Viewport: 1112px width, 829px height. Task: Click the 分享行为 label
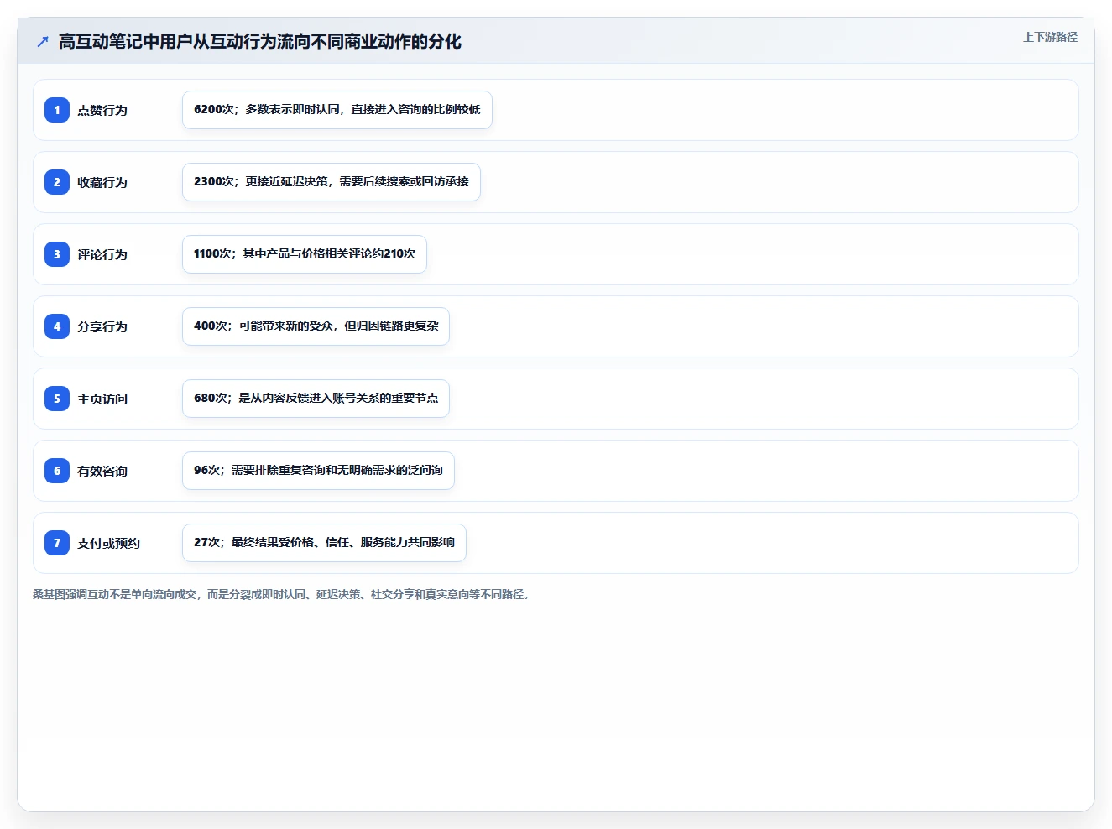(x=102, y=326)
